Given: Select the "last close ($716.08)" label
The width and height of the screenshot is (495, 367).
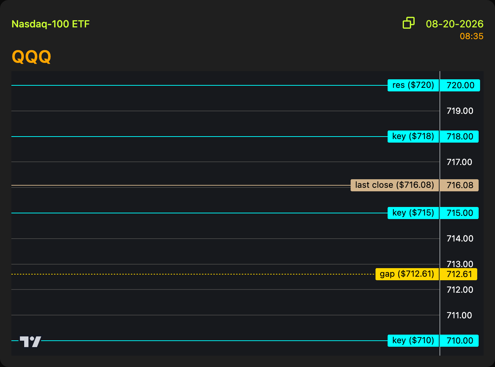Looking at the screenshot, I should tap(395, 185).
